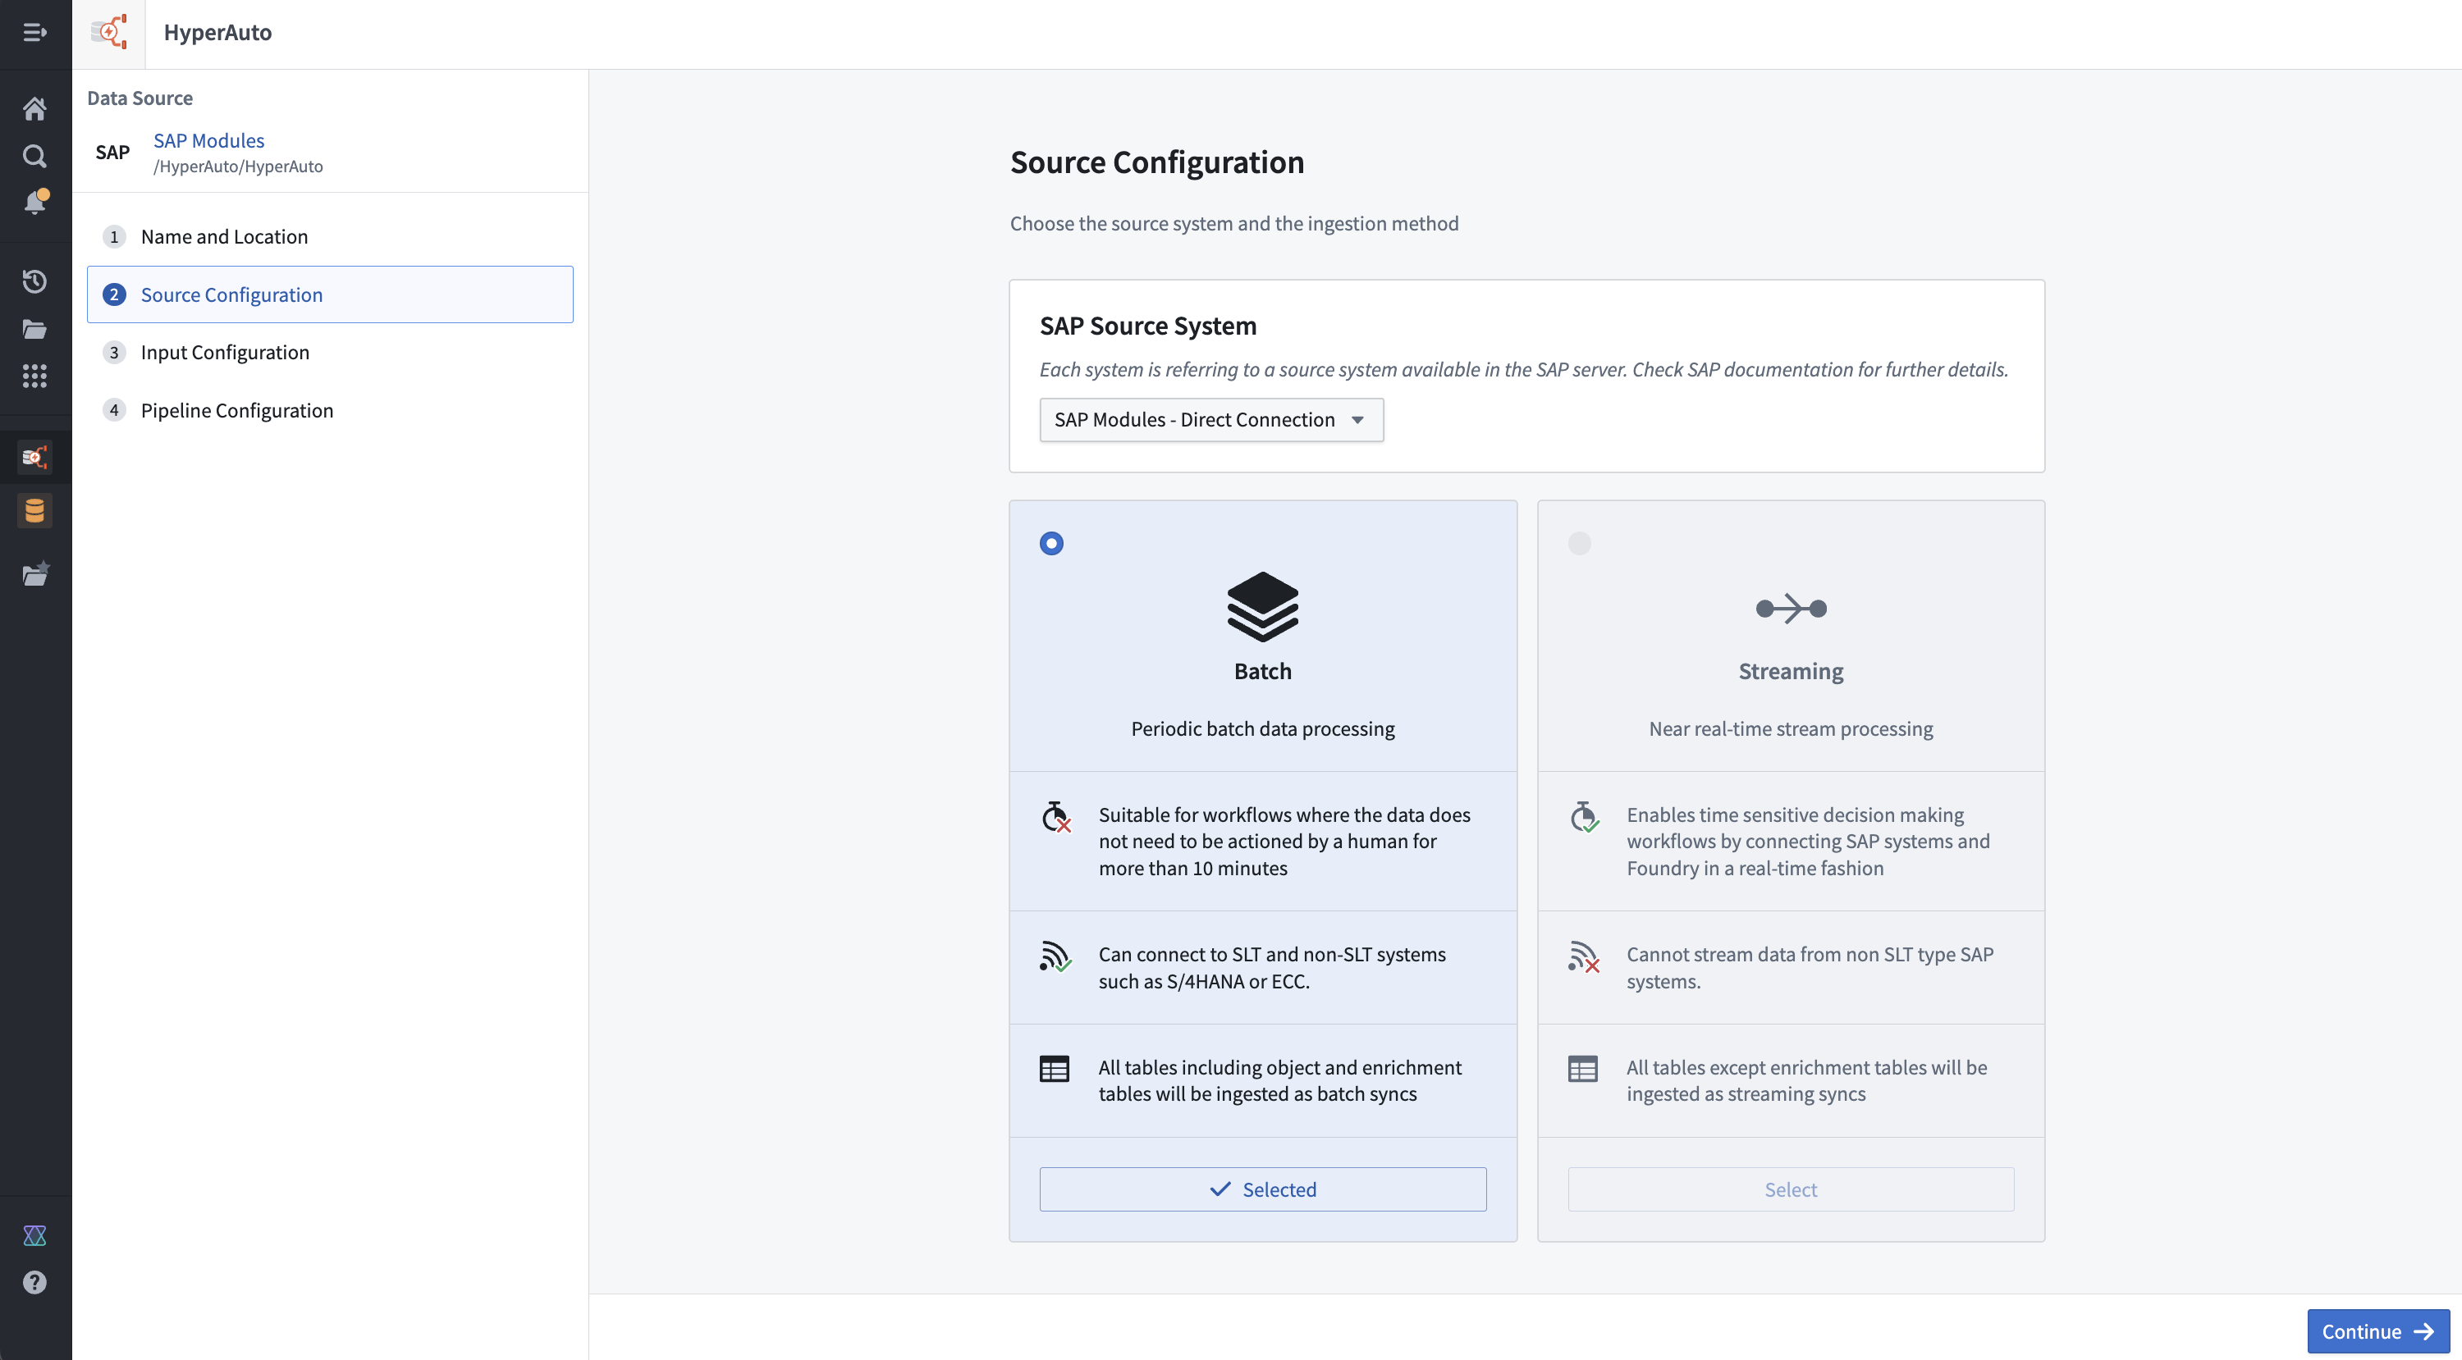Click the Help question mark icon
Viewport: 2462px width, 1360px height.
pyautogui.click(x=35, y=1282)
